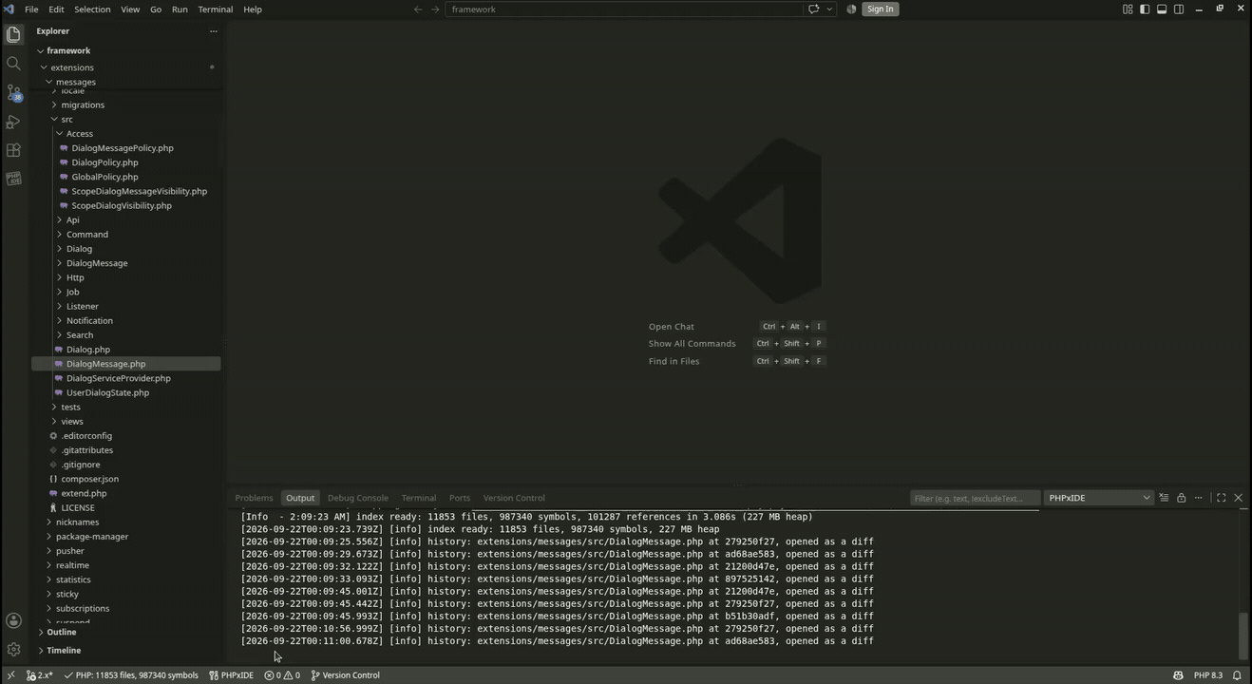
Task: Switch to the Problems tab
Action: tap(254, 498)
